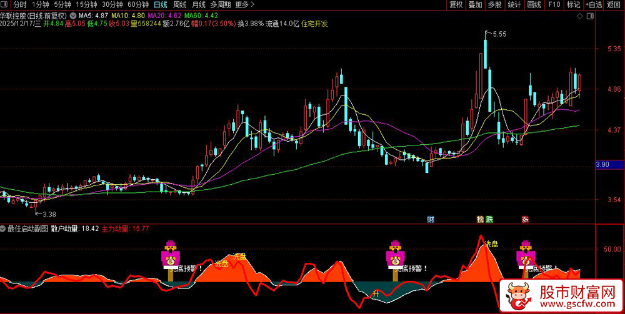Click the 2025/12/17/三 date text
This screenshot has width=625, height=314.
(21, 24)
